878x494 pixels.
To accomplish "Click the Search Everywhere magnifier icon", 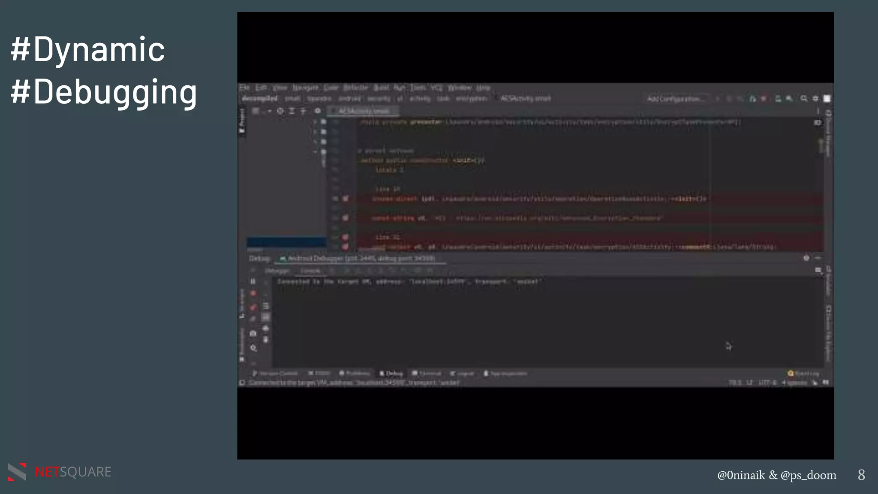I will pos(804,99).
